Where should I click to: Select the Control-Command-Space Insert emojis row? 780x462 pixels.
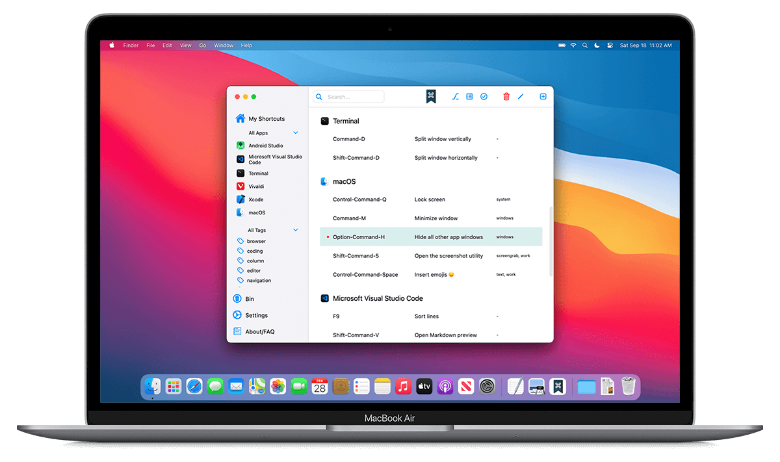coord(431,275)
